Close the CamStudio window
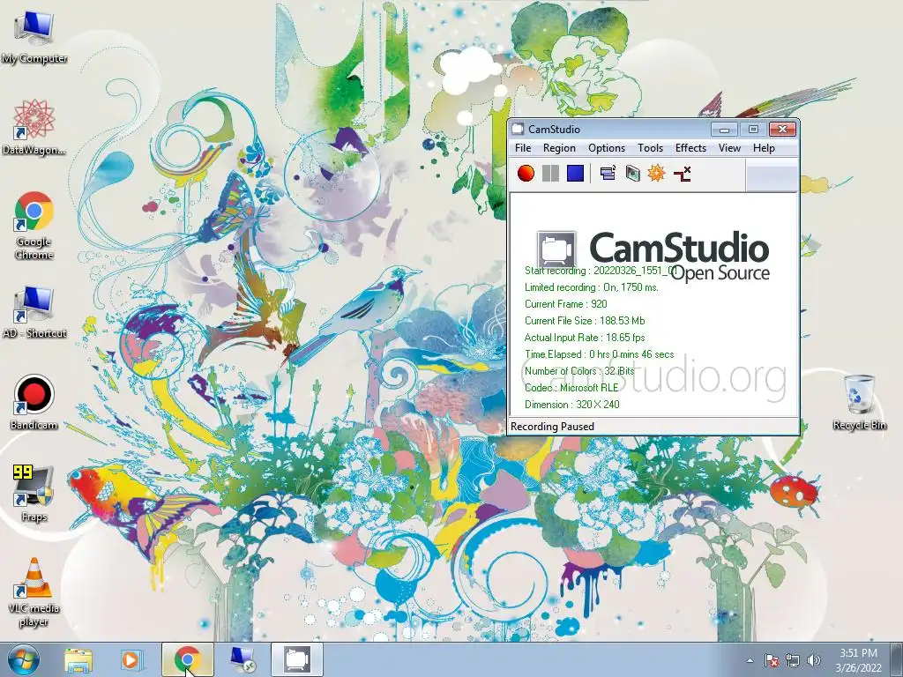Viewport: 903px width, 677px height. (x=782, y=130)
